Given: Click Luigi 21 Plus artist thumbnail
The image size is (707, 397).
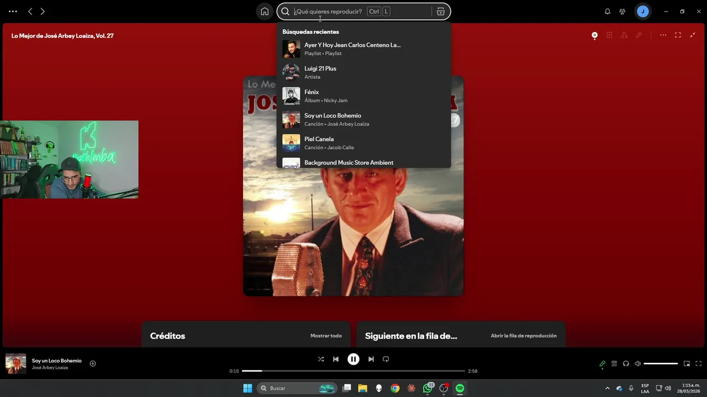Looking at the screenshot, I should pos(291,72).
